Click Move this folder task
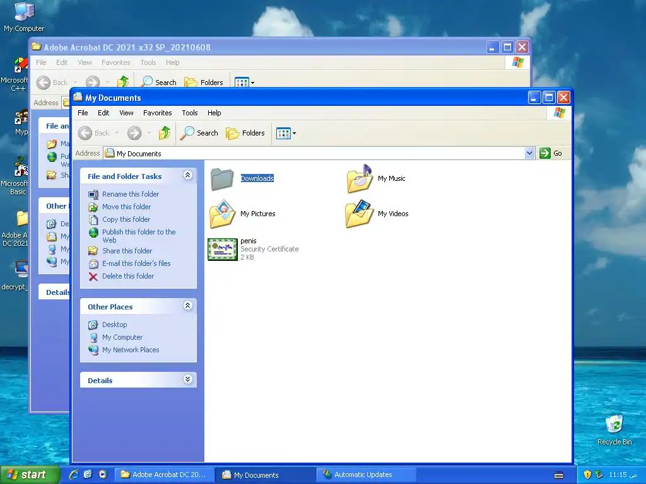 pyautogui.click(x=126, y=207)
